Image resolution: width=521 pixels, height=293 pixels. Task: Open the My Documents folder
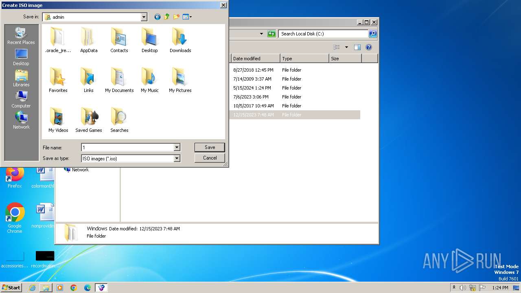tap(119, 80)
